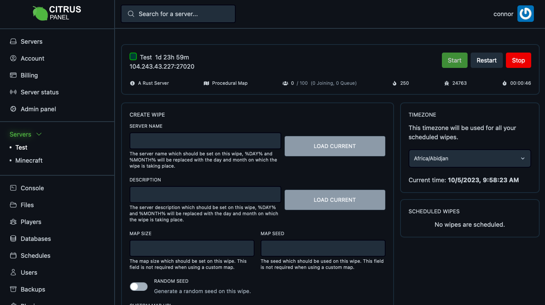Click the Map Seed input field

[323, 248]
